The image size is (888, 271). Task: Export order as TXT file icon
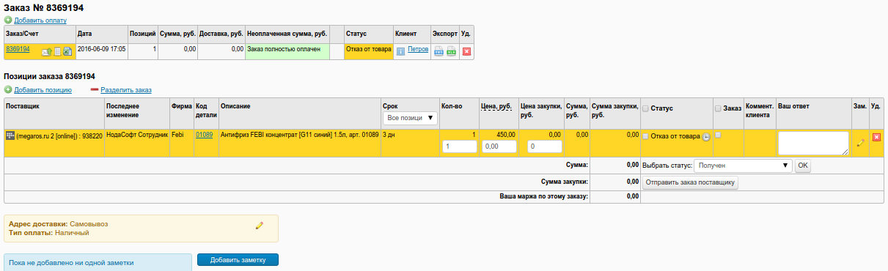click(439, 51)
